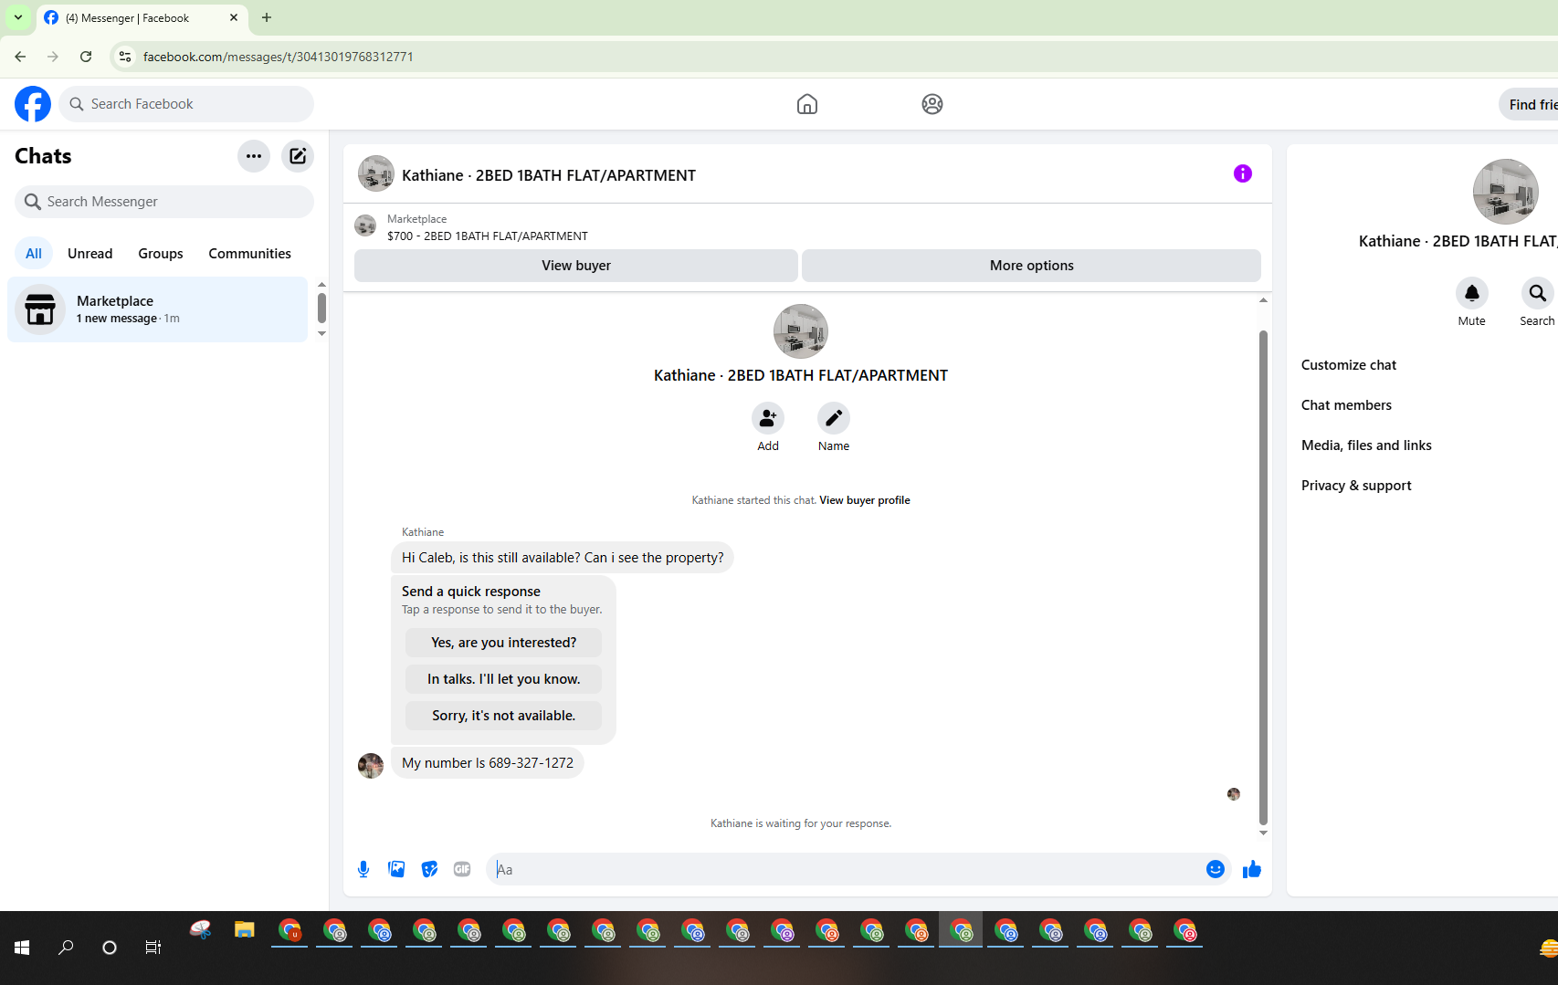Search in conversation with magnifier icon
The width and height of the screenshot is (1558, 985).
[x=1538, y=293]
